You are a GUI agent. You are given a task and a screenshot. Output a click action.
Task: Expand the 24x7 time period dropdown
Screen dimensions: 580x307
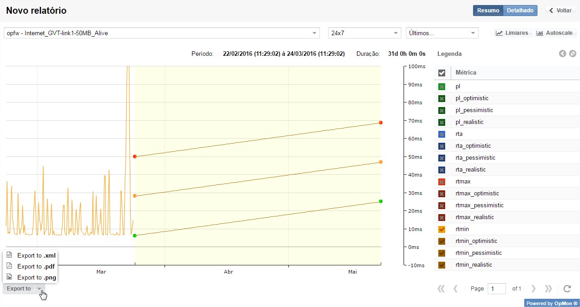(x=364, y=33)
